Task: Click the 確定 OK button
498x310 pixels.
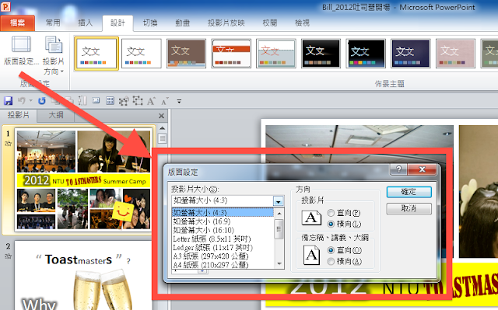Action: pos(409,192)
